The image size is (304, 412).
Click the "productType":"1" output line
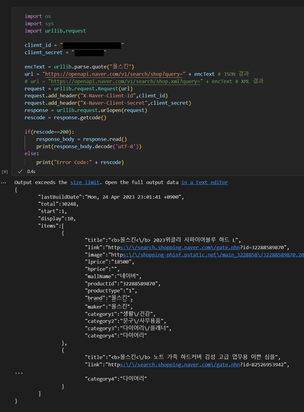pyautogui.click(x=111, y=291)
